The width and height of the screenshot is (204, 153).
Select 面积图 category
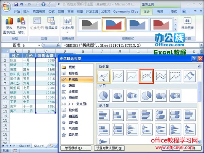77,98
